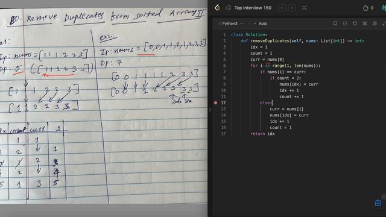386x217 pixels.
Task: Click the 'curr = nums[i]' line
Action: (286, 109)
